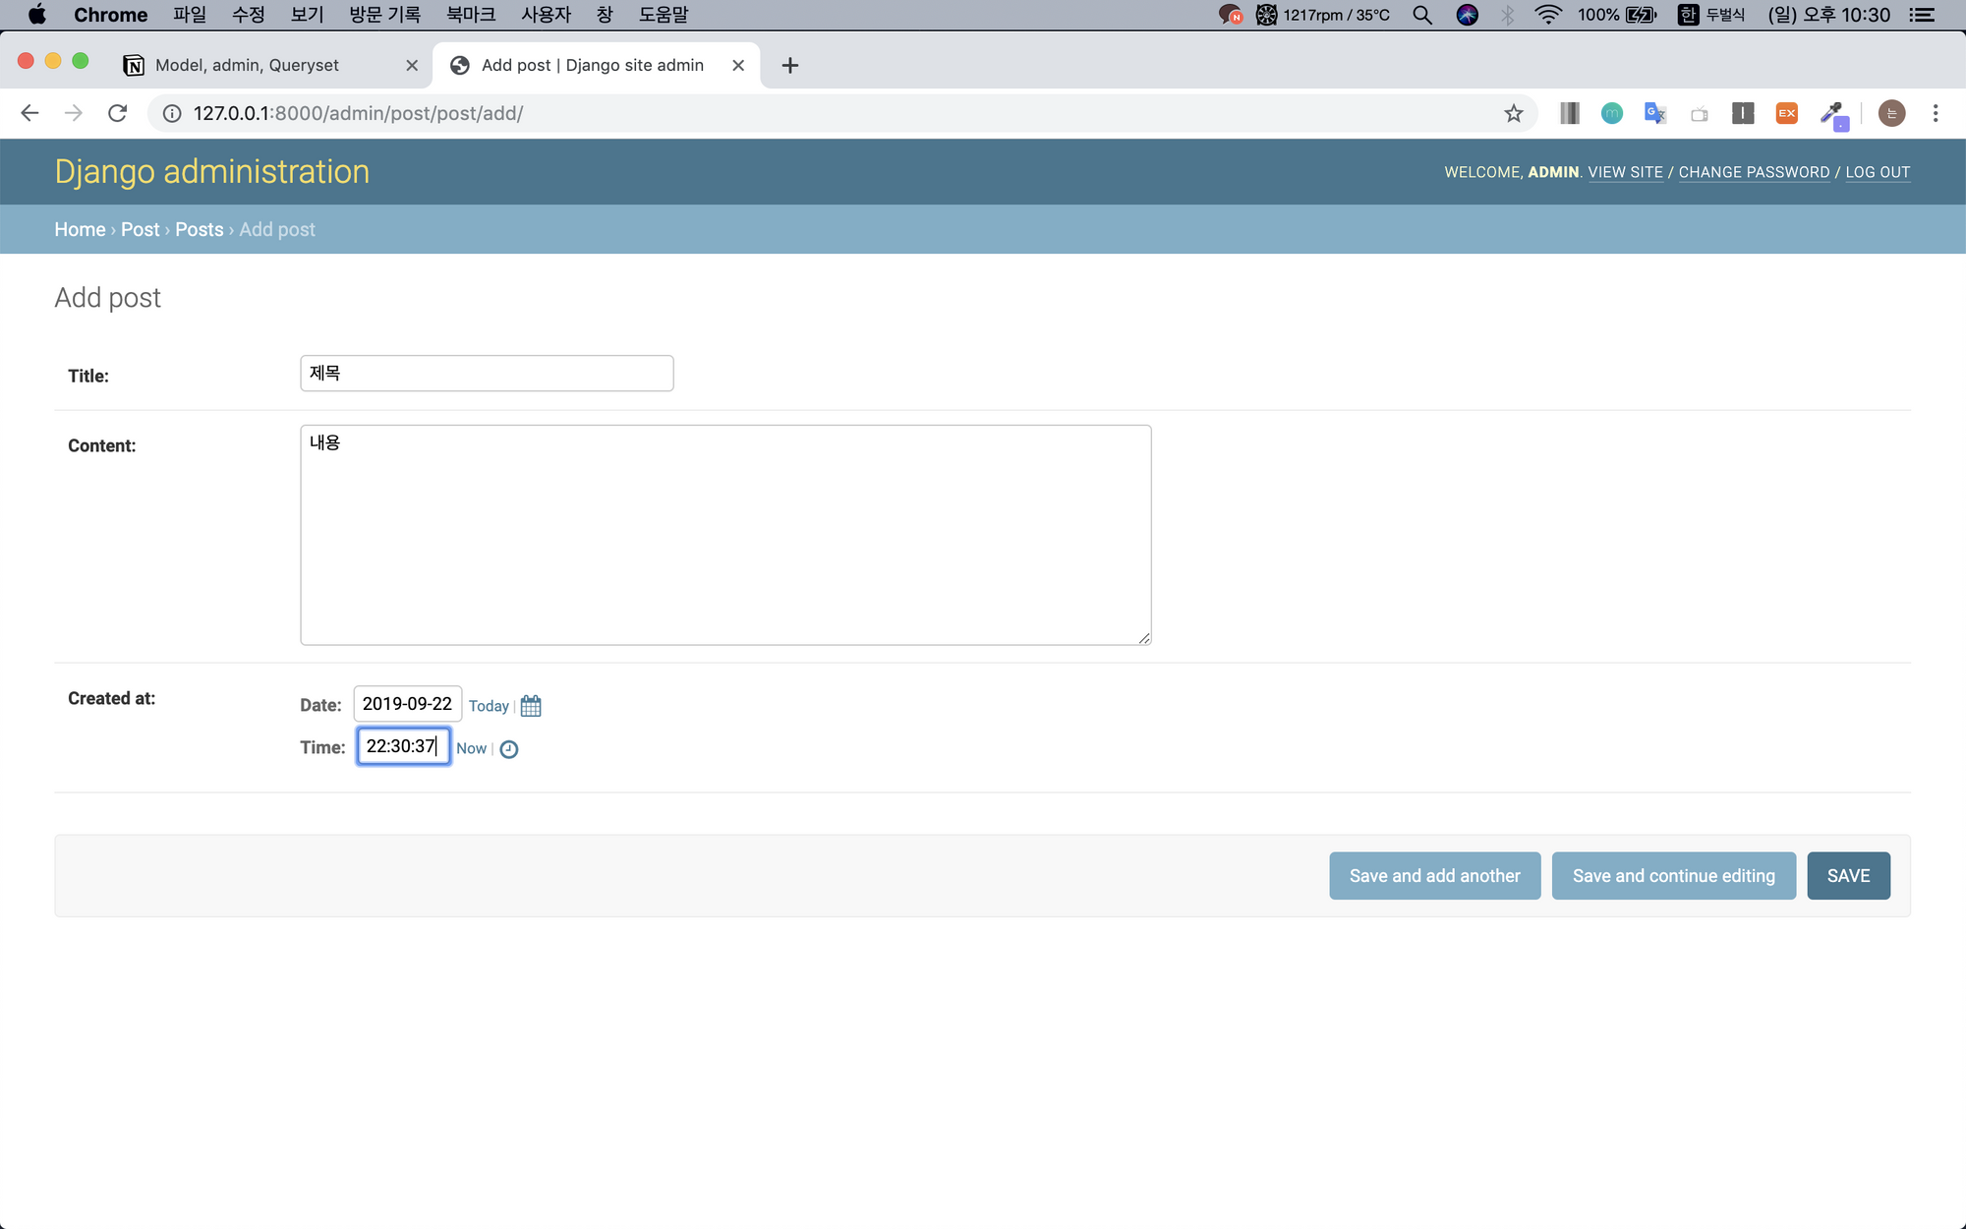This screenshot has width=1966, height=1229.
Task: Focus the Date input field
Action: tap(407, 704)
